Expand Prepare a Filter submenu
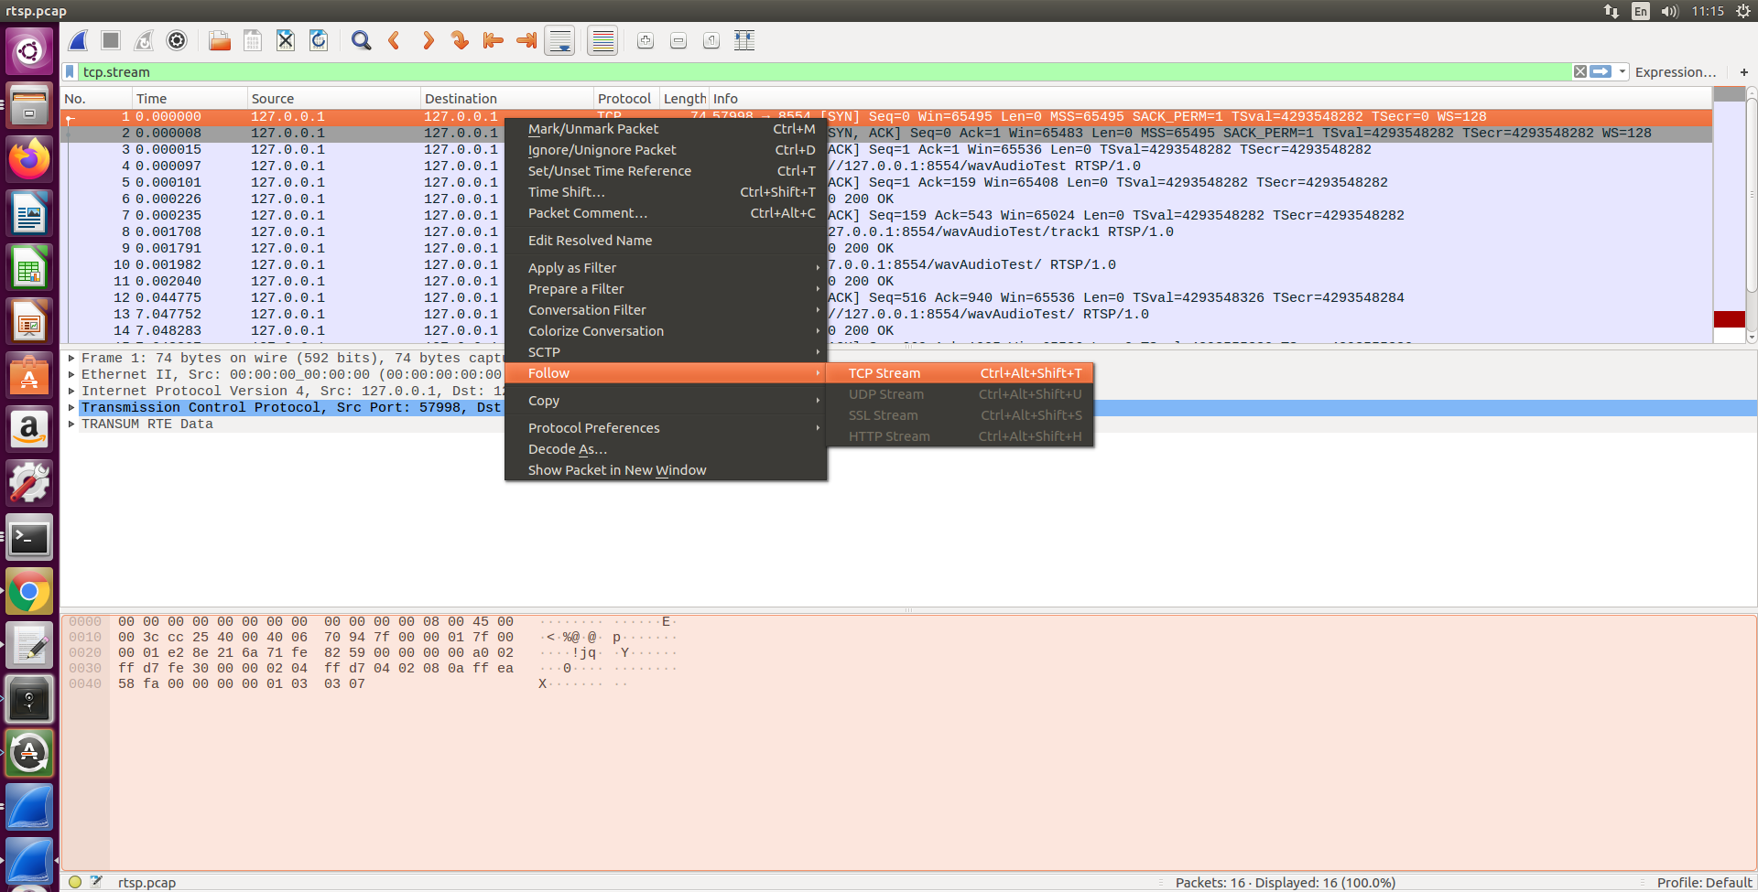Viewport: 1758px width, 892px height. click(666, 289)
